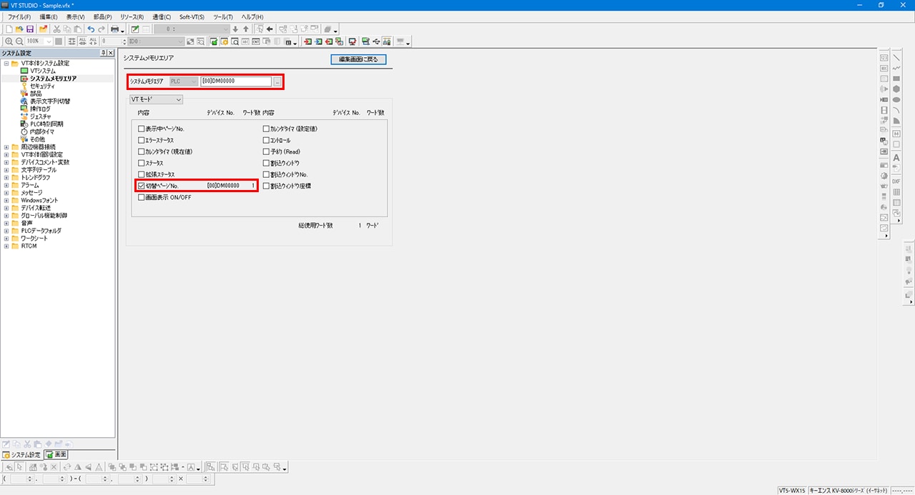Click the browse '...' button beside DM00000
Viewport: 915px width, 495px height.
click(277, 81)
